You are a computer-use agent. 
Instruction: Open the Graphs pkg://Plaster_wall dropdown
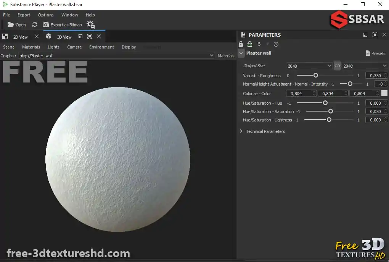[212, 55]
